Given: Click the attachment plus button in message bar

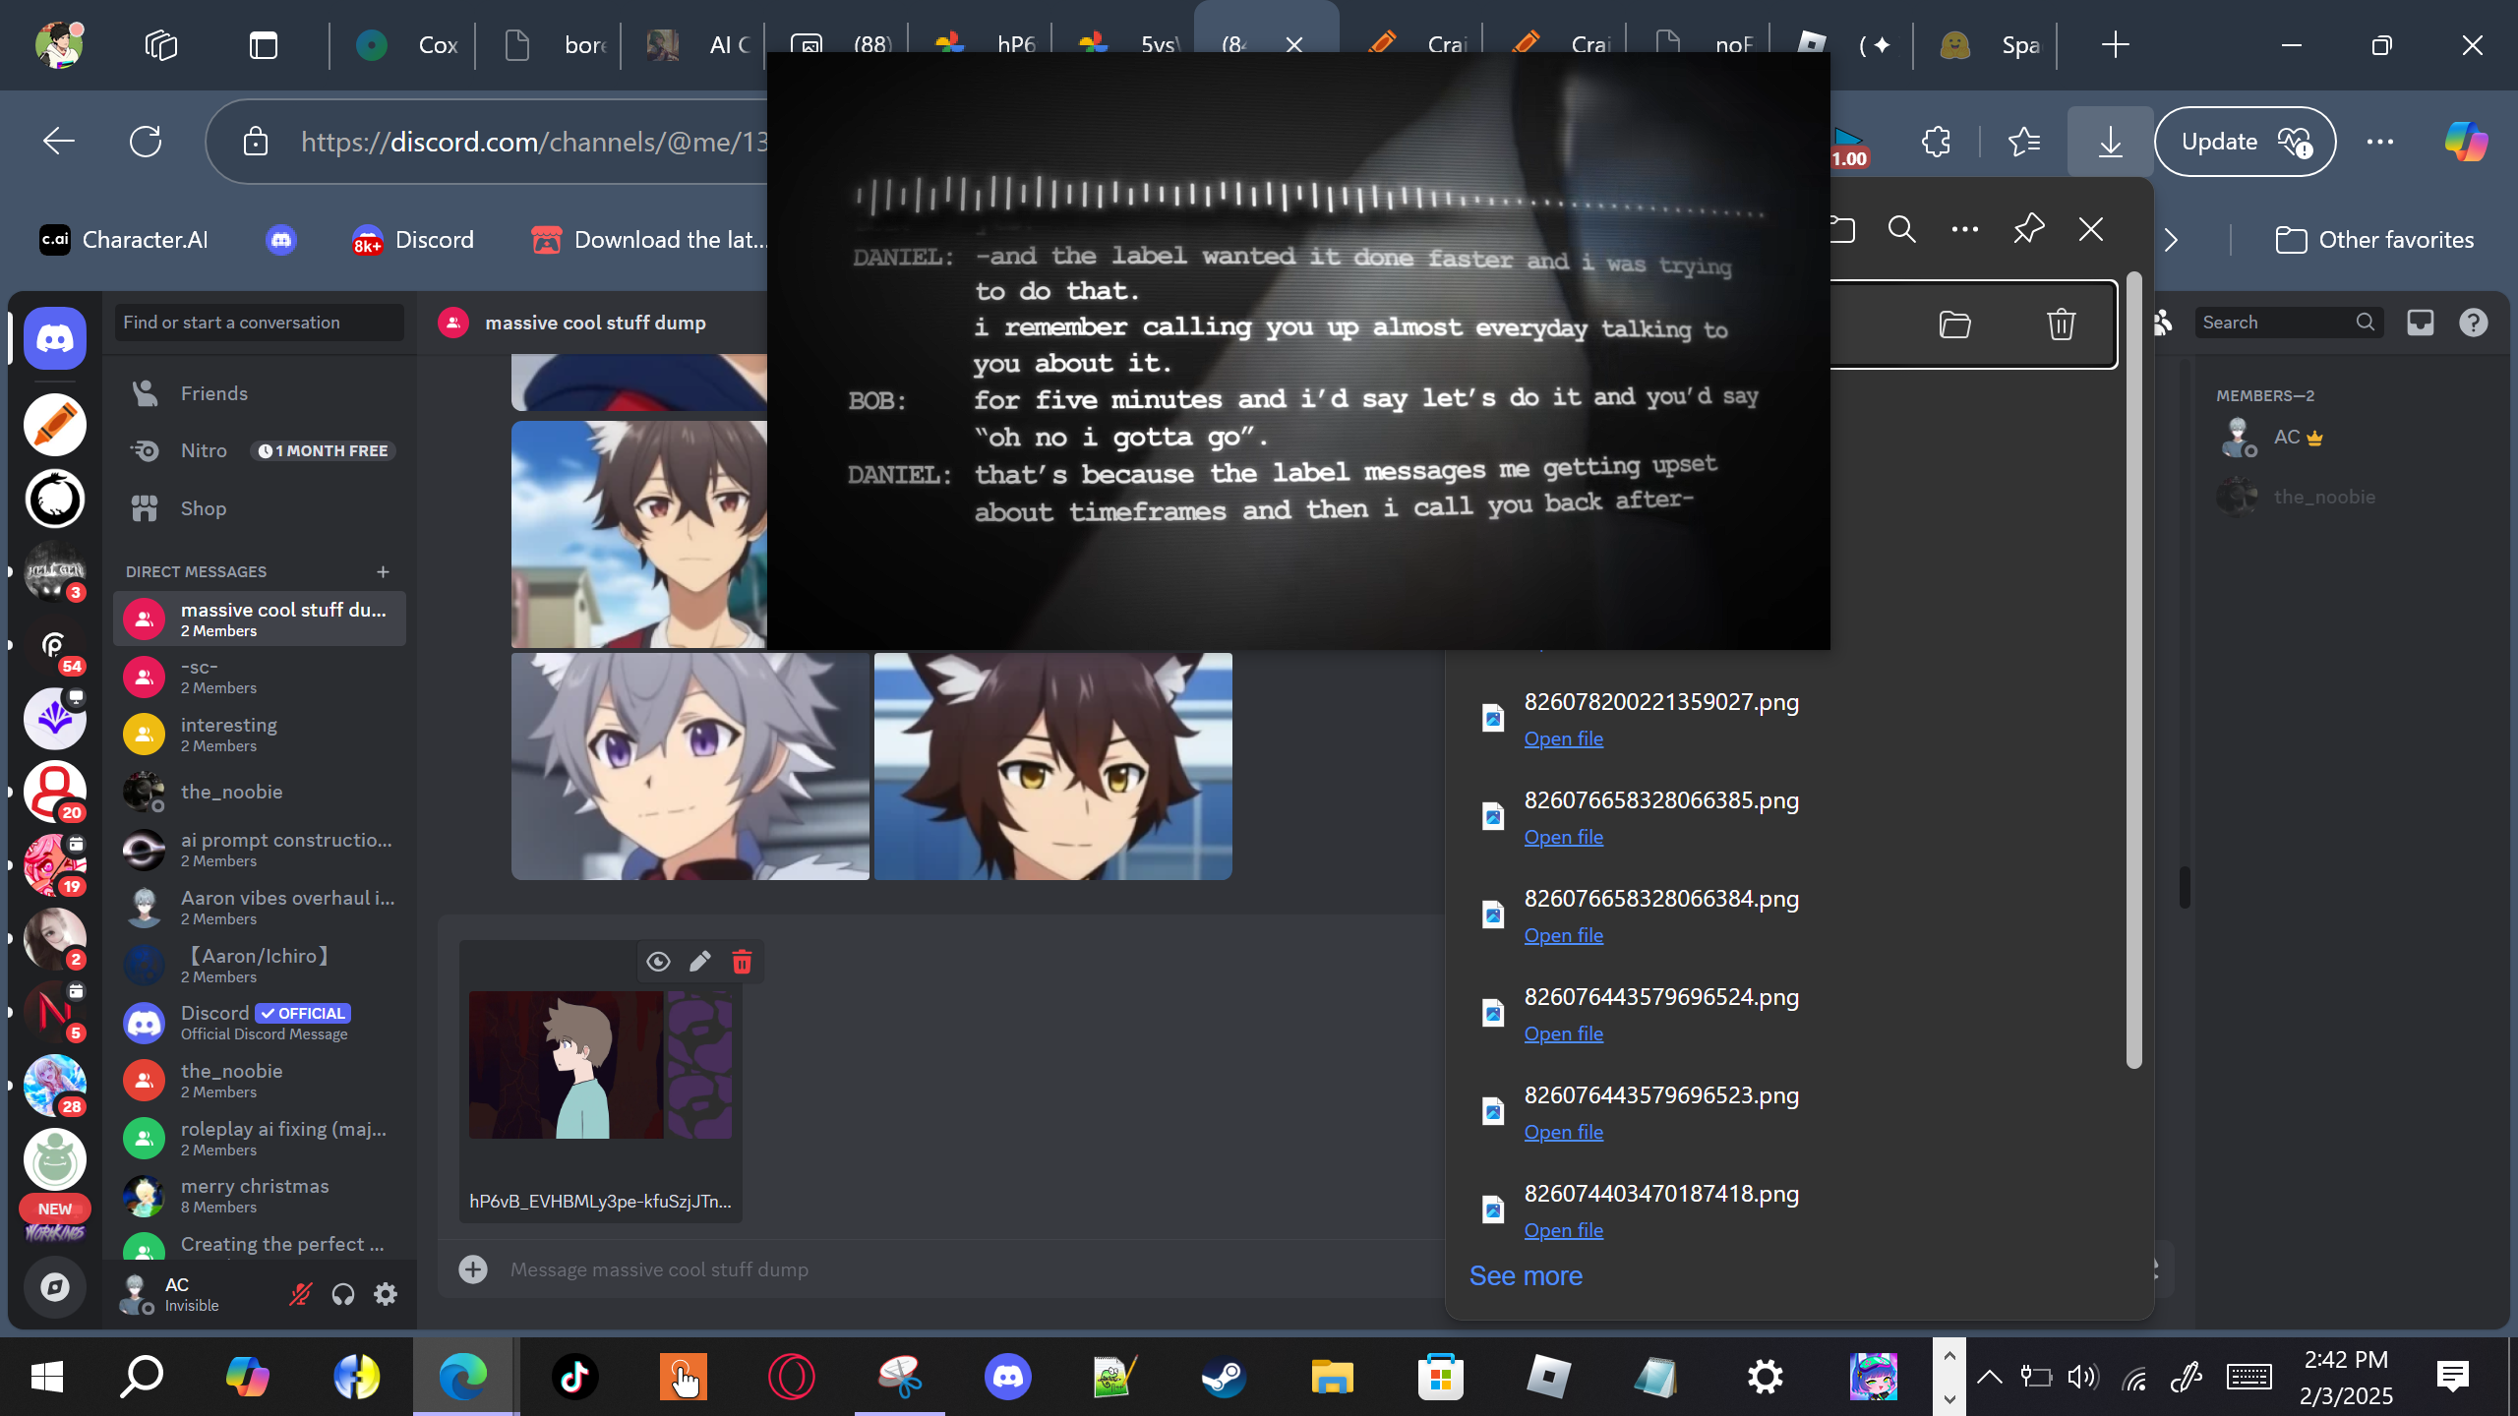Looking at the screenshot, I should [x=473, y=1269].
